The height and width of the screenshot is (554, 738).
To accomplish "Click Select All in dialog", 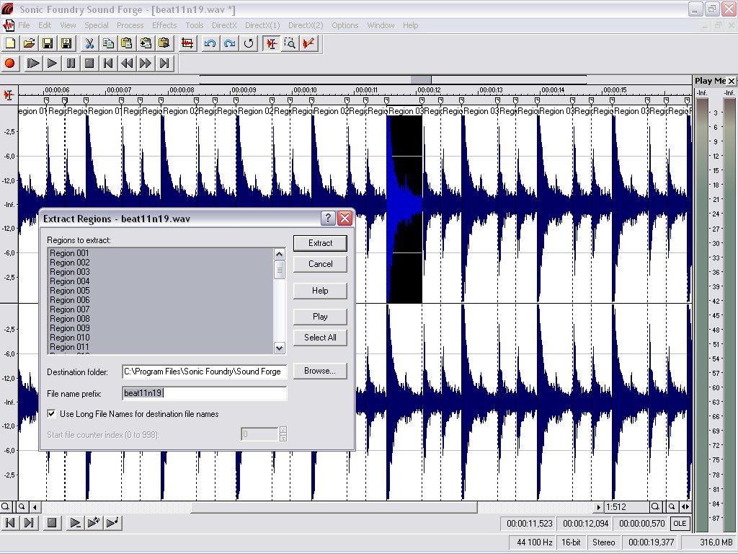I will pyautogui.click(x=320, y=338).
